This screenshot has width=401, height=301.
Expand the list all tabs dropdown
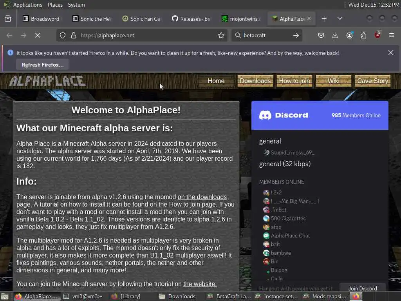tap(340, 19)
